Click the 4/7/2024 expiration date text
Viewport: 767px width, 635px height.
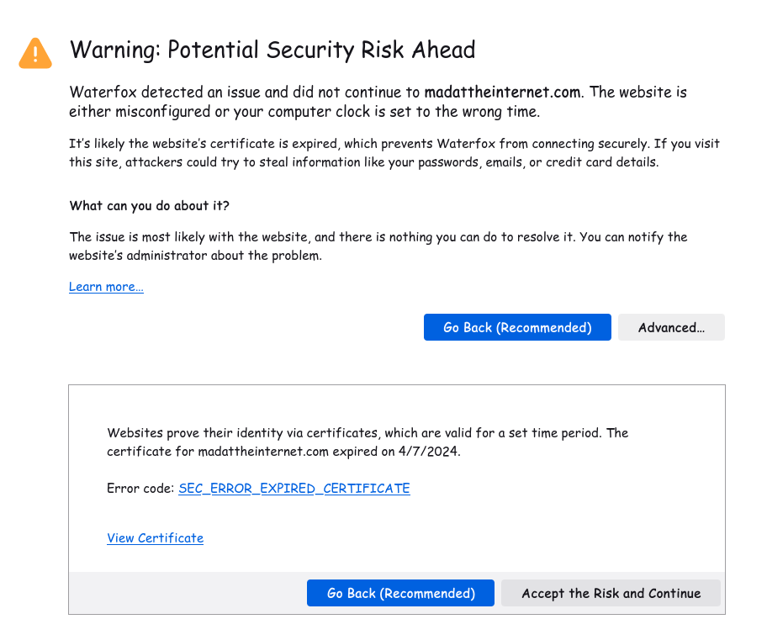(429, 451)
